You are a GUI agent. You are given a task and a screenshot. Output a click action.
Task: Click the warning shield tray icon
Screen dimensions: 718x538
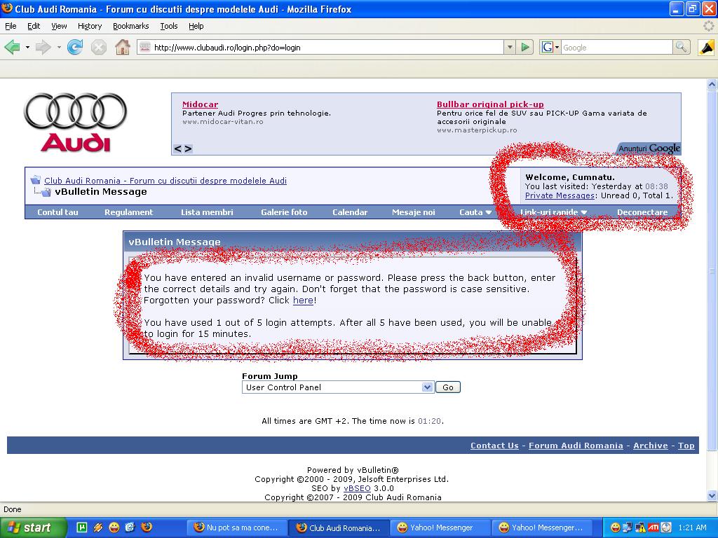click(x=640, y=527)
